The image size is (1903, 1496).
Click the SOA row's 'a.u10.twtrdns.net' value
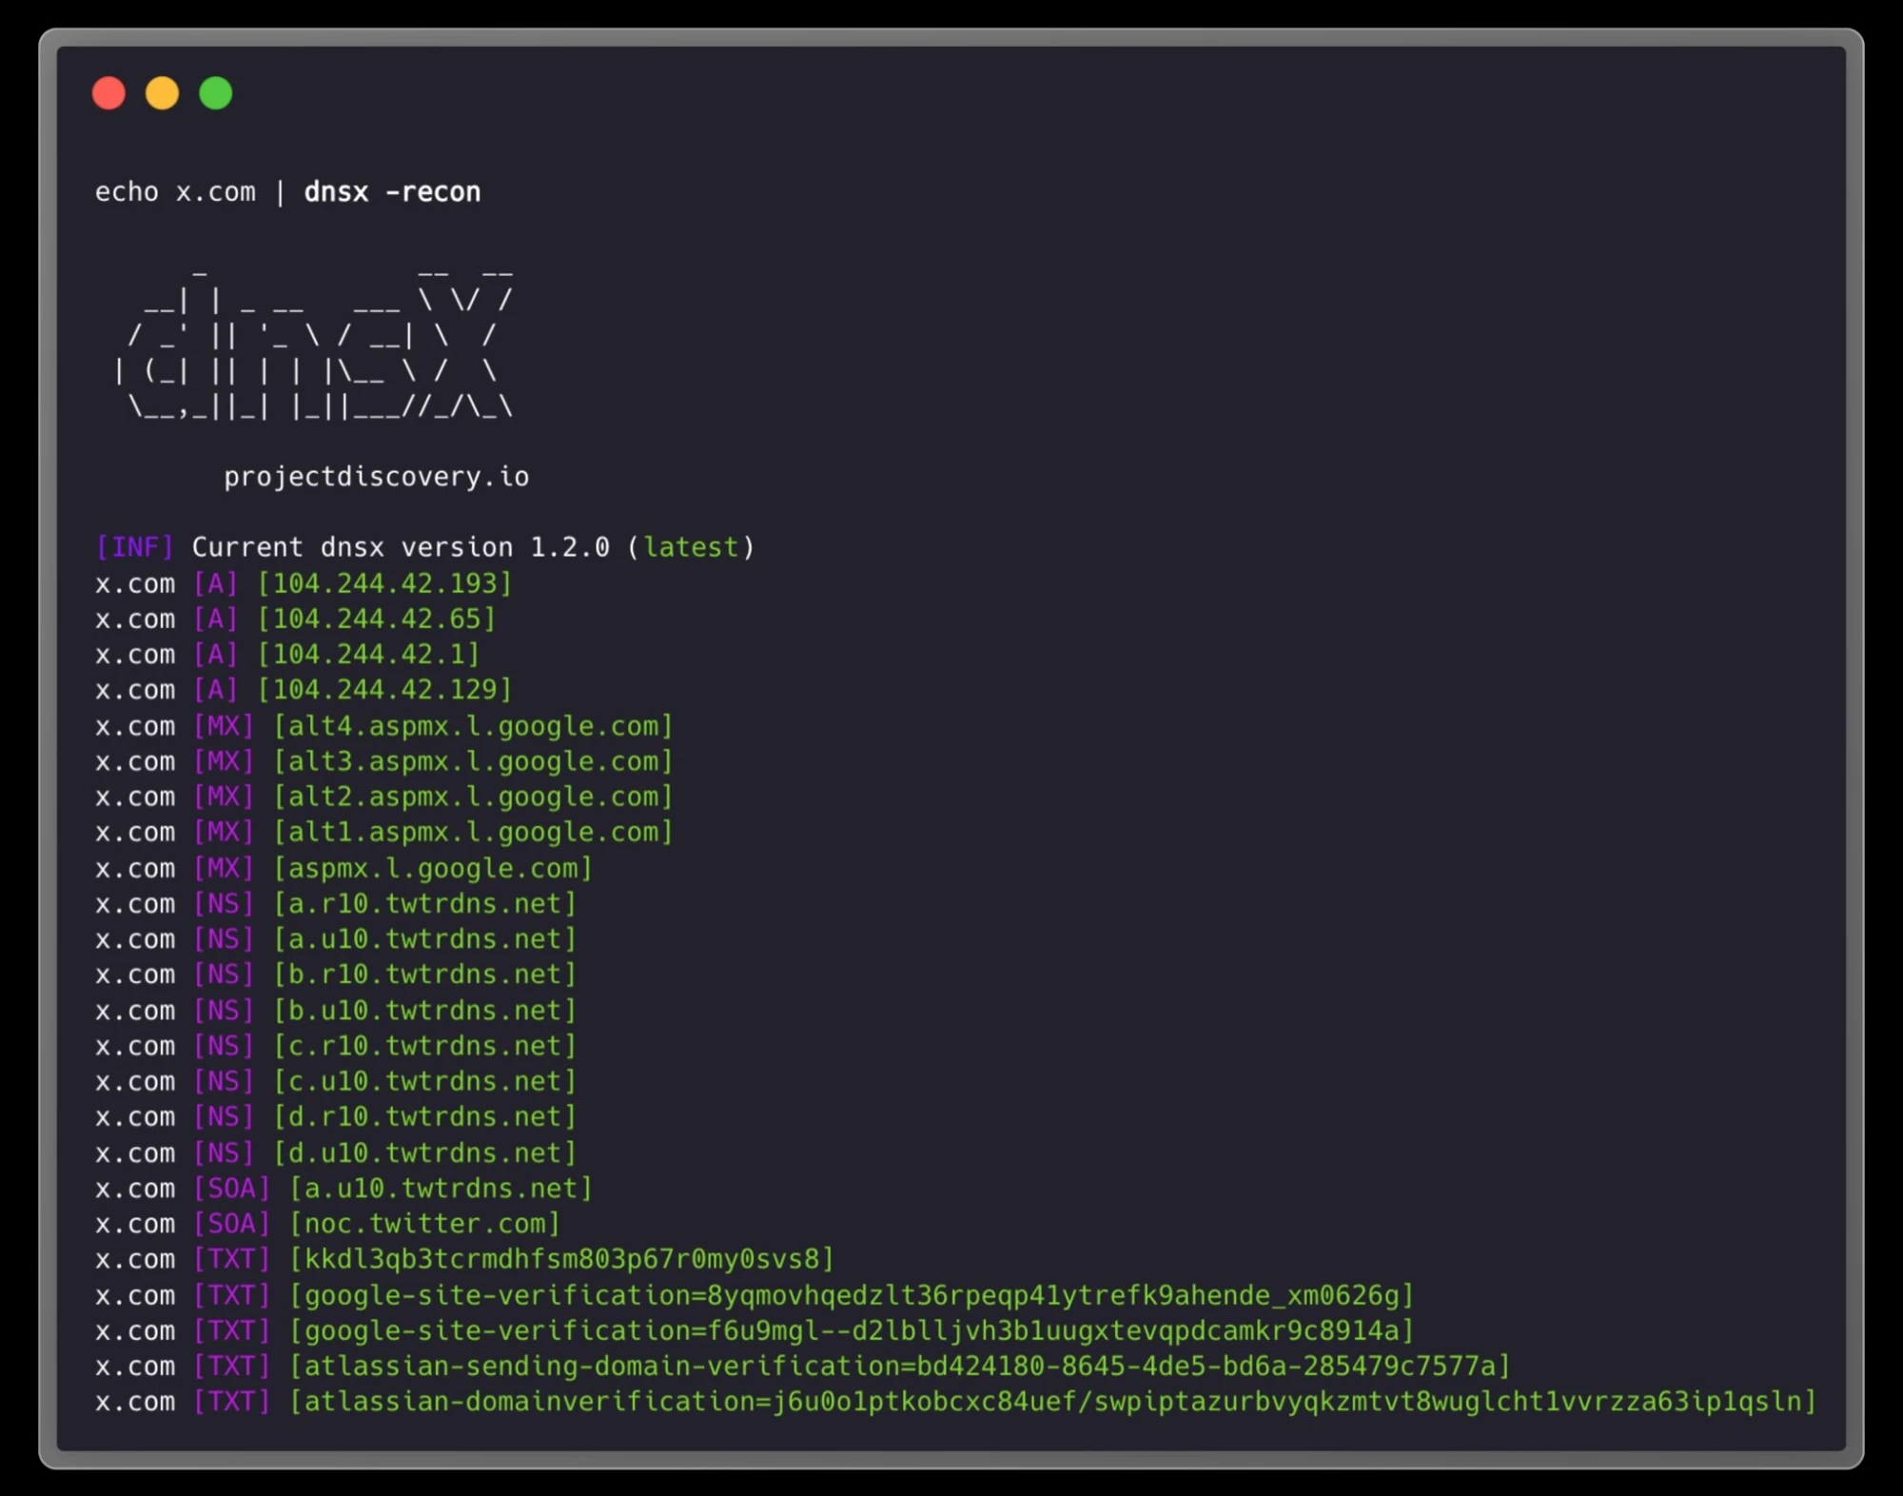(441, 1188)
